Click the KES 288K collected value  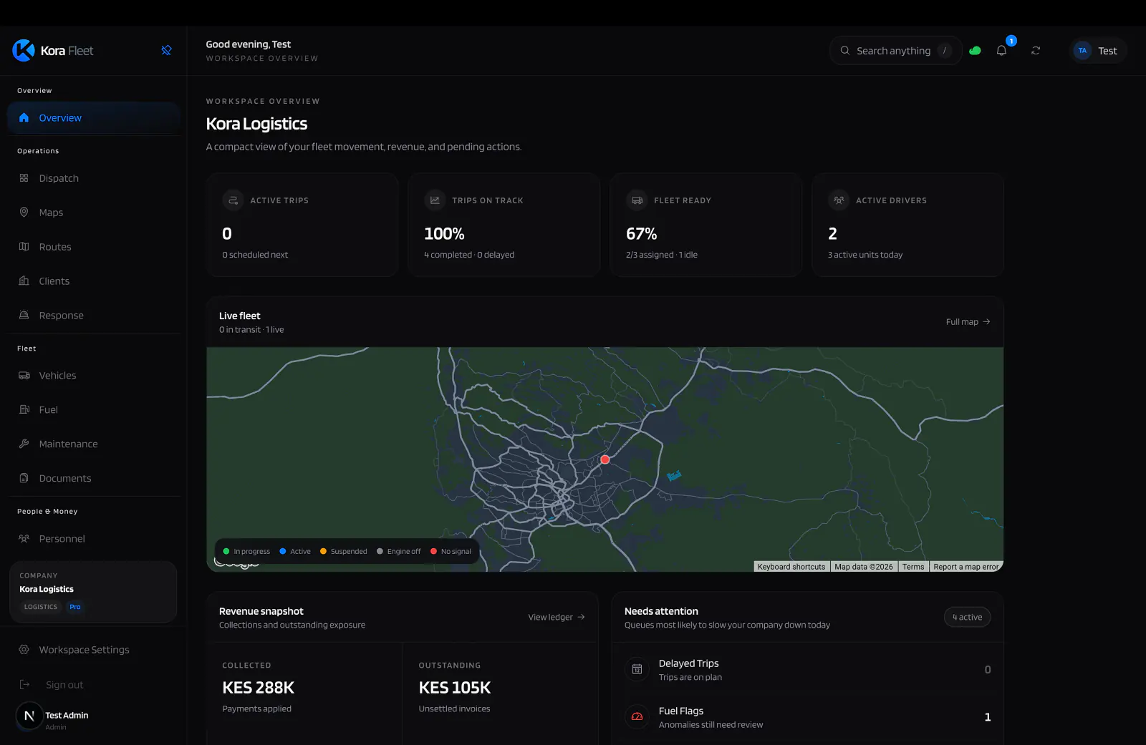click(258, 688)
